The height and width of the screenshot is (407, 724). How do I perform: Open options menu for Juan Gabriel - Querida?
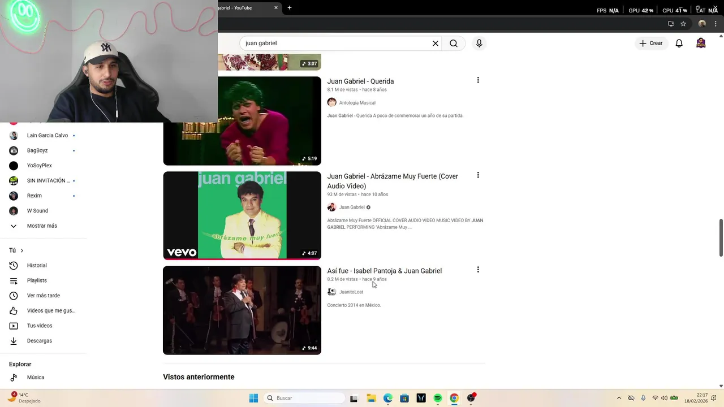(x=478, y=80)
